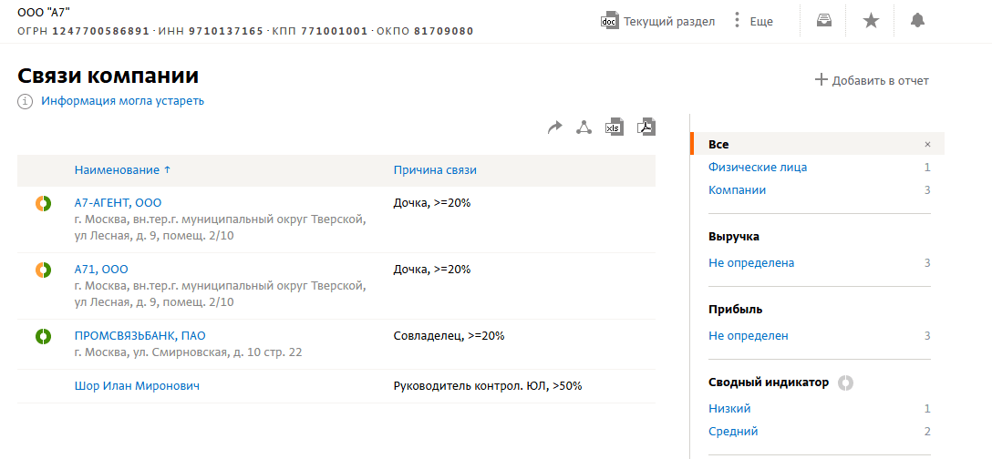This screenshot has width=992, height=459.
Task: Filter the list by Компании
Action: [737, 190]
